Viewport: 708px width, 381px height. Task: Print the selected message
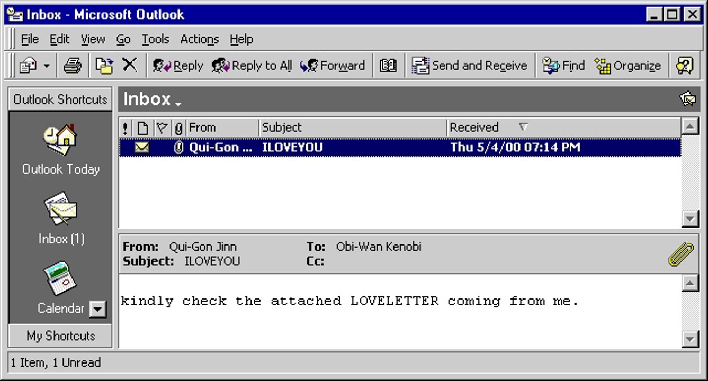[72, 66]
